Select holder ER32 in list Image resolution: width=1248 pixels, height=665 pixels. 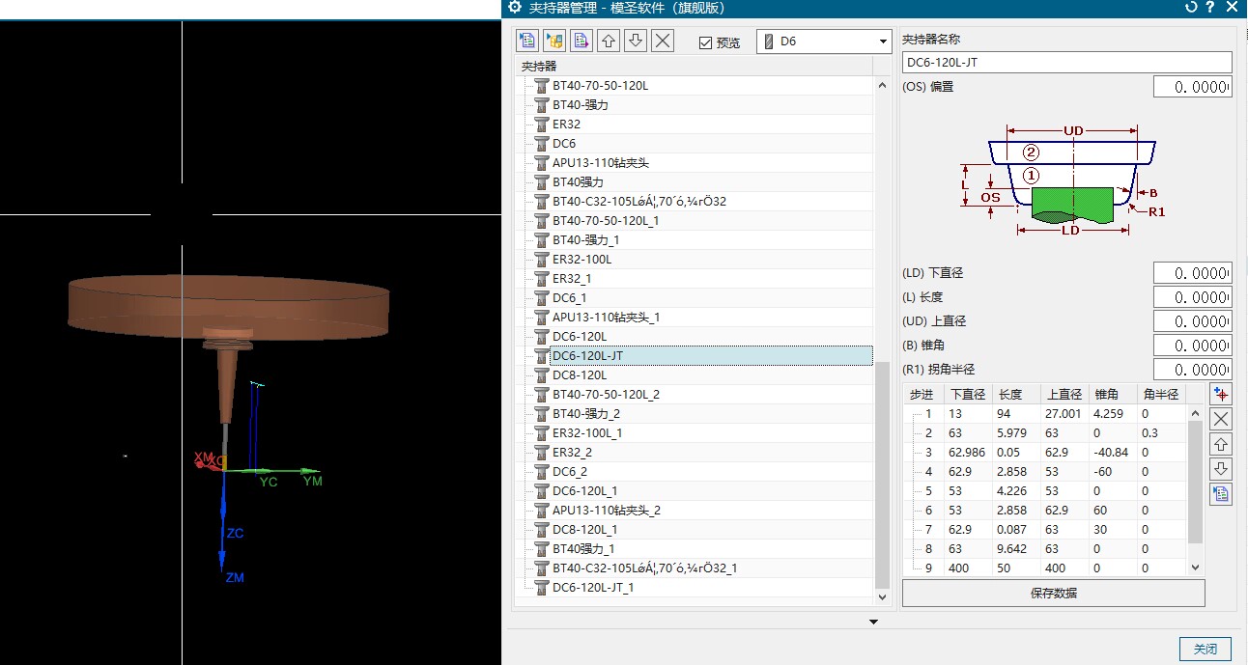[x=566, y=124]
